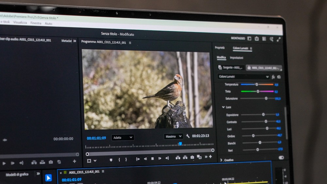Viewport: 327px width, 184px height.
Task: Open the Program monitor wrench settings
Action: tap(188, 136)
